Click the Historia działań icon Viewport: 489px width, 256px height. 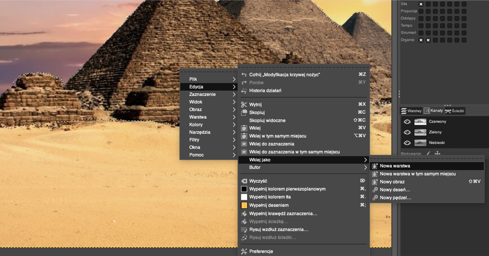[x=244, y=91]
